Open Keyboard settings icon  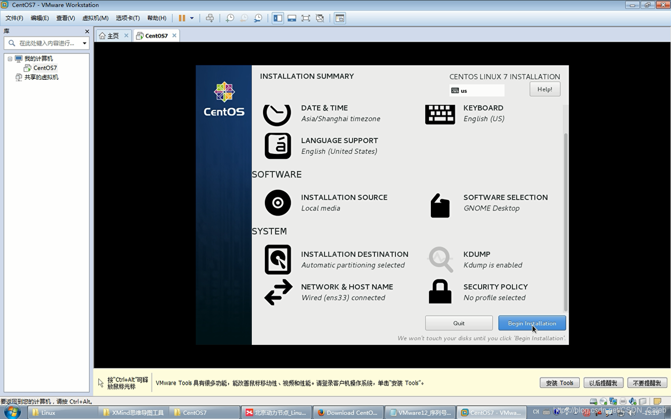[x=440, y=114]
